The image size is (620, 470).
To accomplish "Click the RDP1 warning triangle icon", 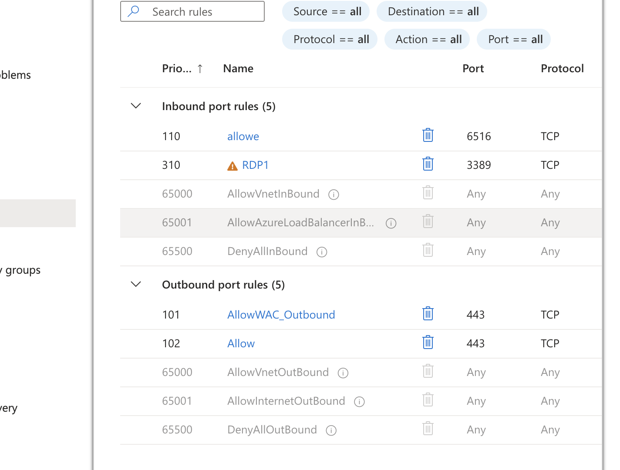I will point(232,166).
